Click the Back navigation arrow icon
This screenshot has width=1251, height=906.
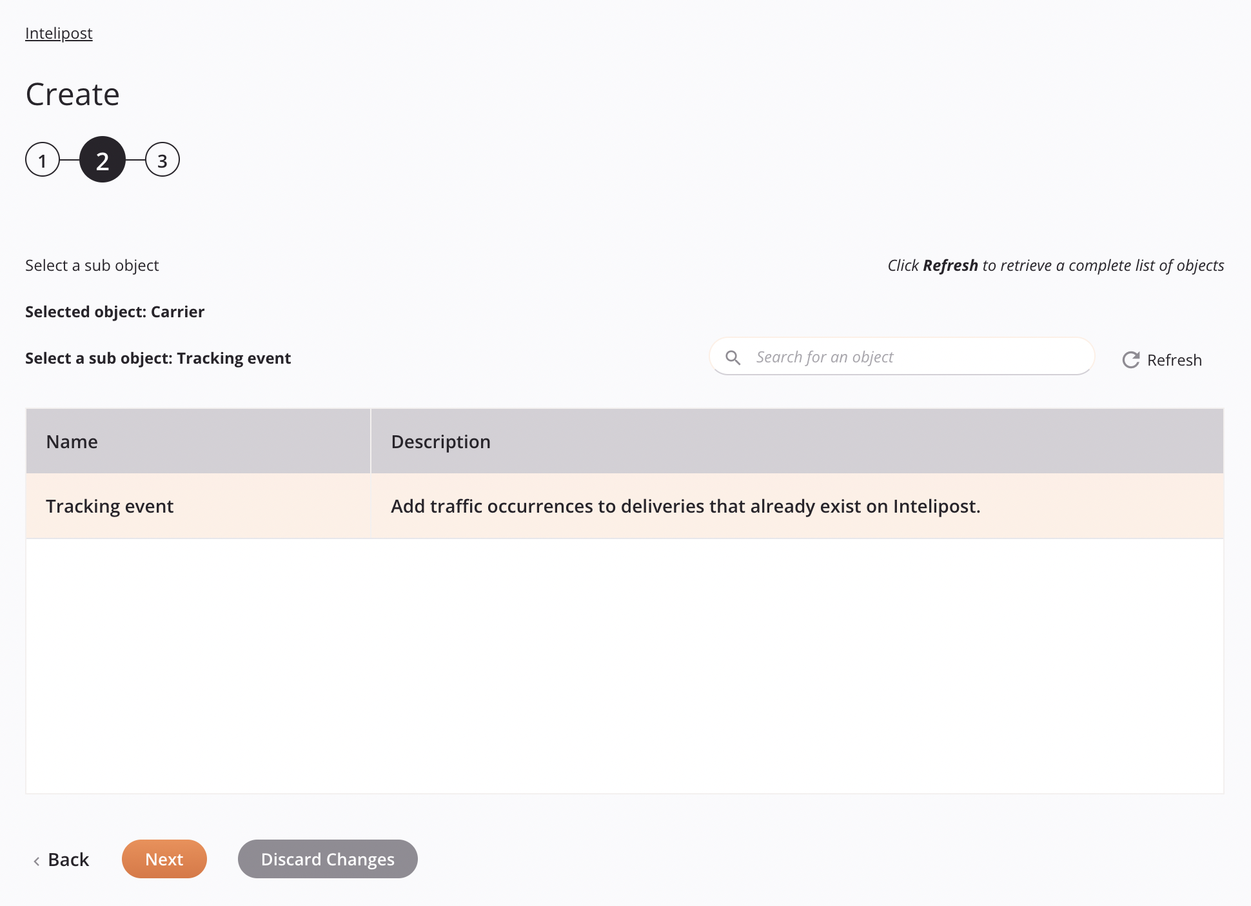[x=37, y=860]
